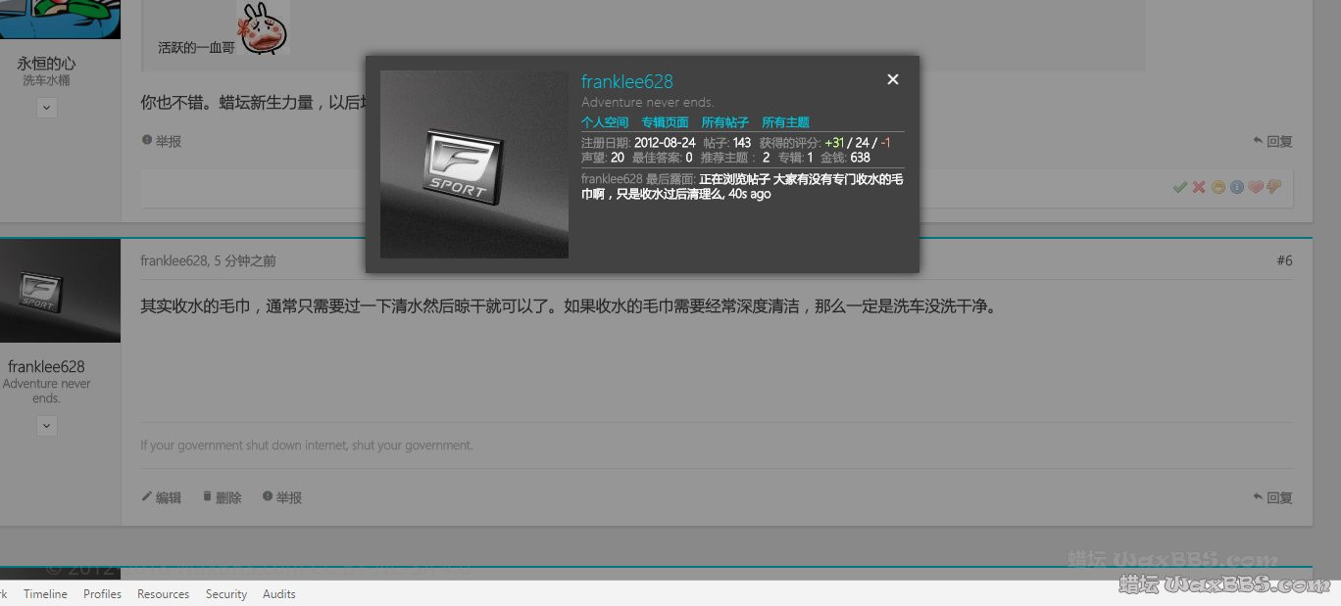
Task: Click the red X rating icon
Action: click(1199, 187)
